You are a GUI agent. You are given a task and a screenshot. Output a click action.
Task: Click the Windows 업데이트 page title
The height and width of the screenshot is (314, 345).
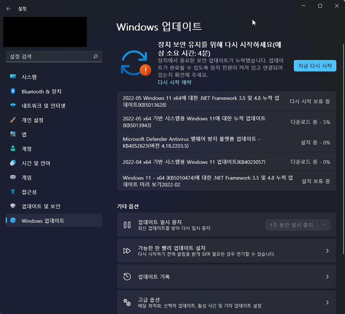click(159, 27)
